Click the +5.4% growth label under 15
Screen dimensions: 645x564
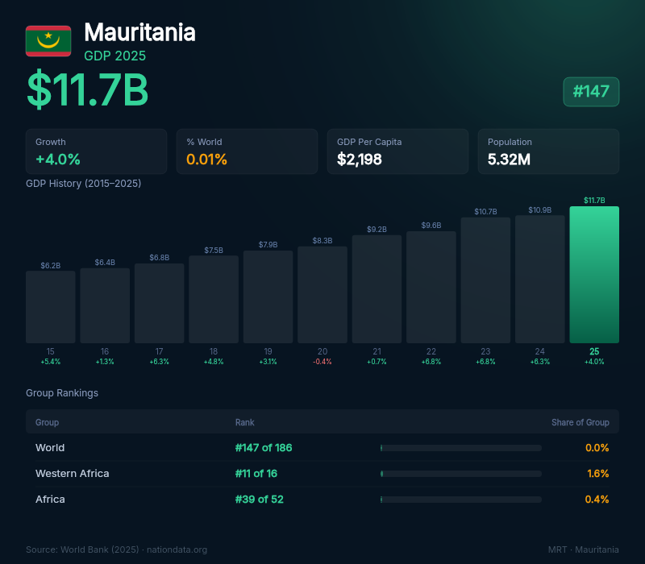(51, 362)
